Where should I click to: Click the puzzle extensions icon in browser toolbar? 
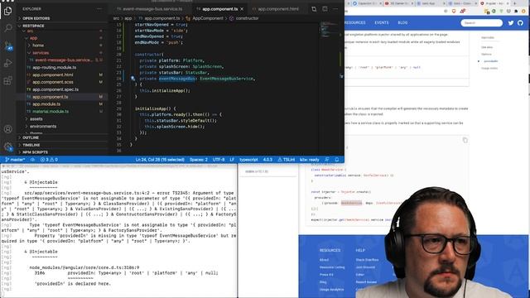516,11
